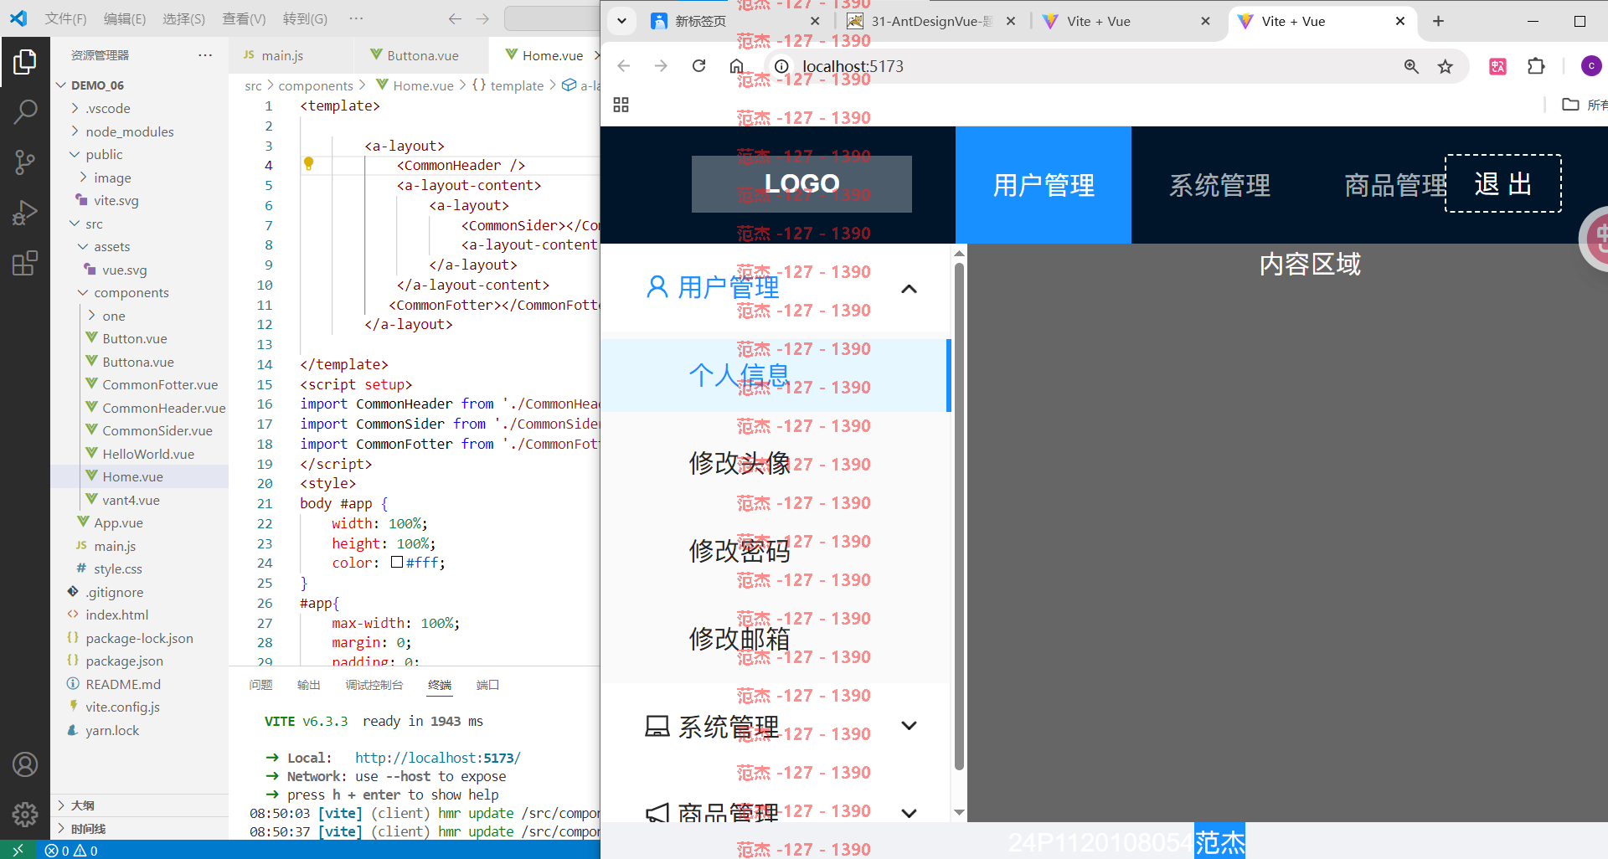Open Source Control view in activity bar
1608x859 pixels.
point(25,162)
